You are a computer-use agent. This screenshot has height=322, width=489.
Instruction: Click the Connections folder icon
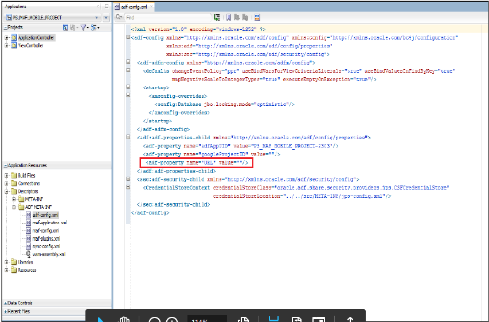[x=14, y=183]
